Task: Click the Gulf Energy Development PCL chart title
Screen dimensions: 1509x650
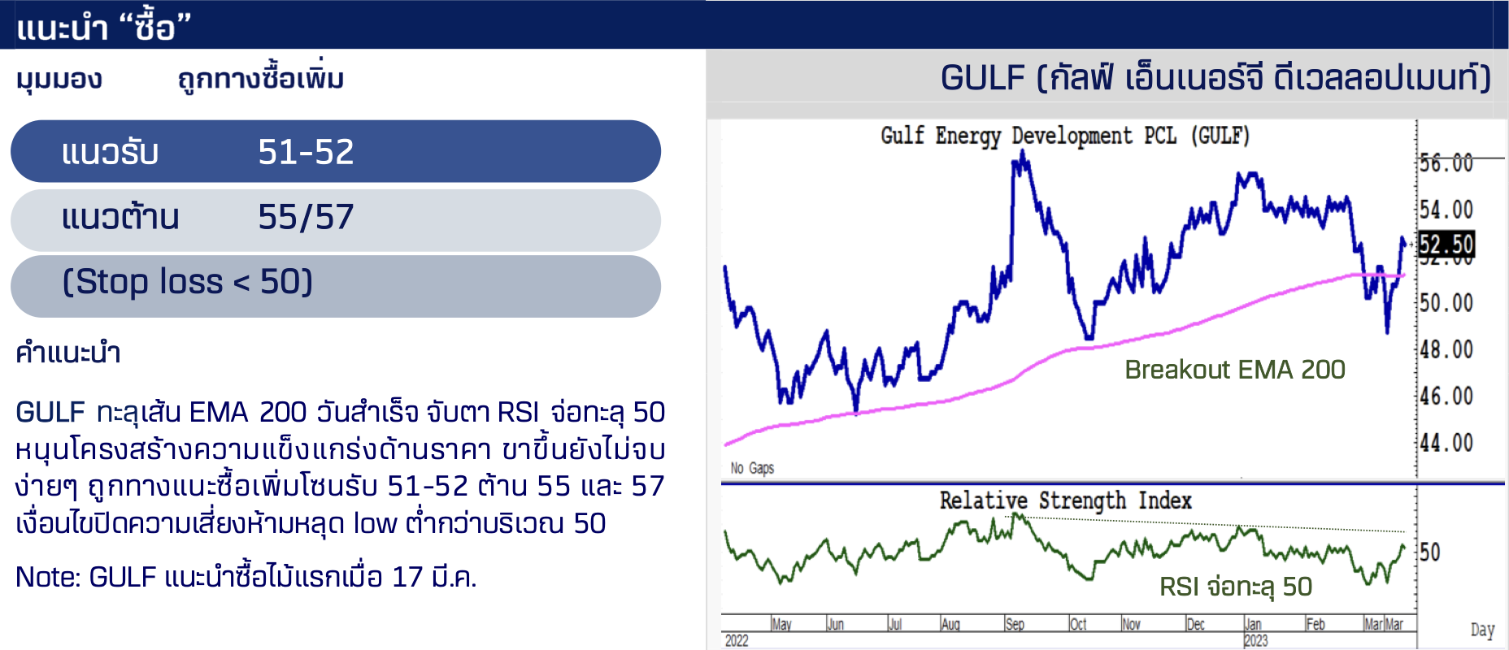Action: click(x=1065, y=136)
